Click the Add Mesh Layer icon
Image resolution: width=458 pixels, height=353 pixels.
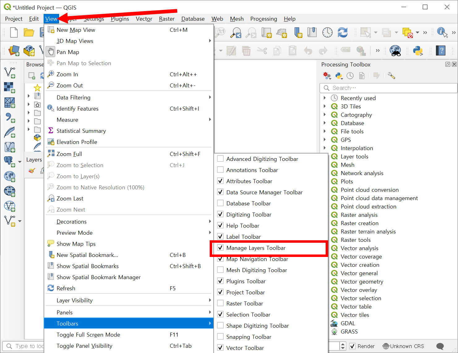pos(9,102)
